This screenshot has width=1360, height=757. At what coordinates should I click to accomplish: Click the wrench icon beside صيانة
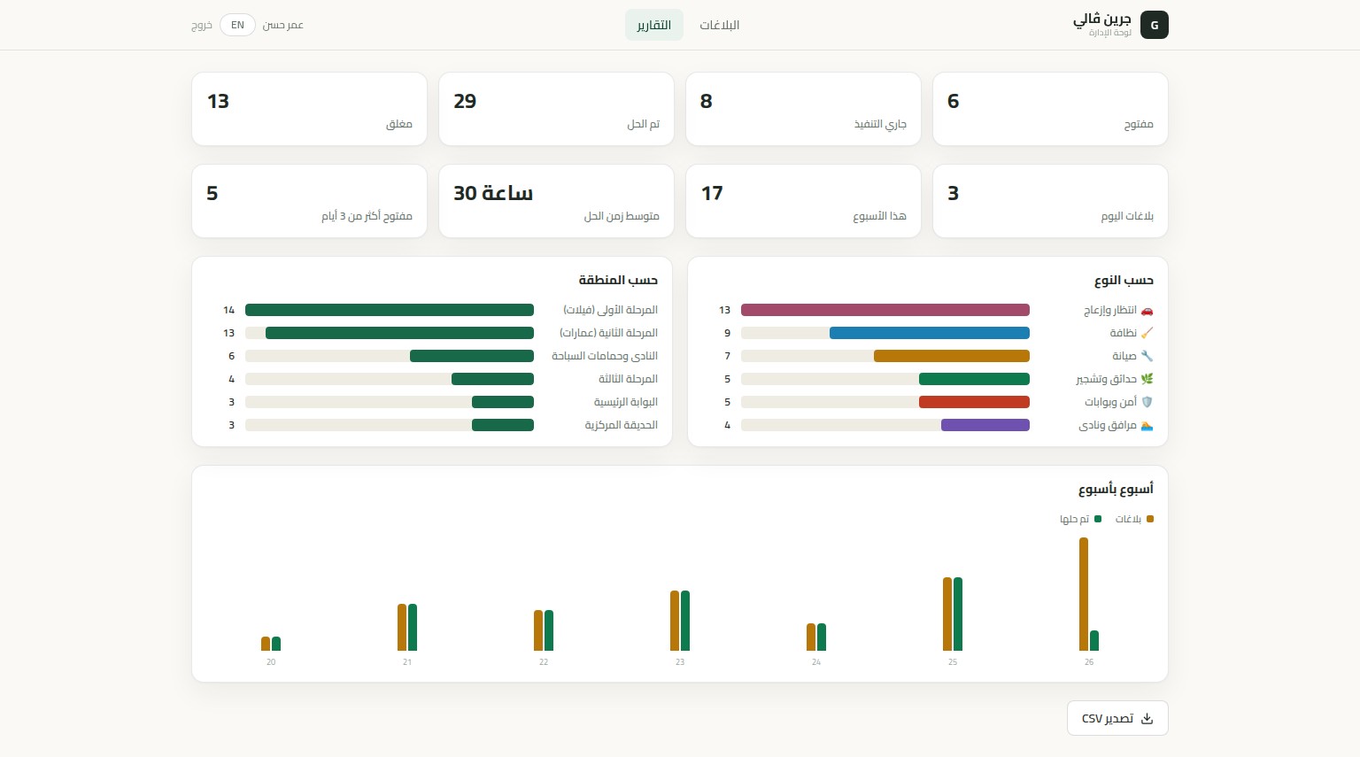coord(1147,356)
